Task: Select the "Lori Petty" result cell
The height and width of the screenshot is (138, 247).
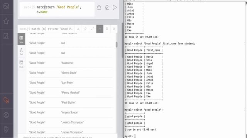Action: point(67,83)
